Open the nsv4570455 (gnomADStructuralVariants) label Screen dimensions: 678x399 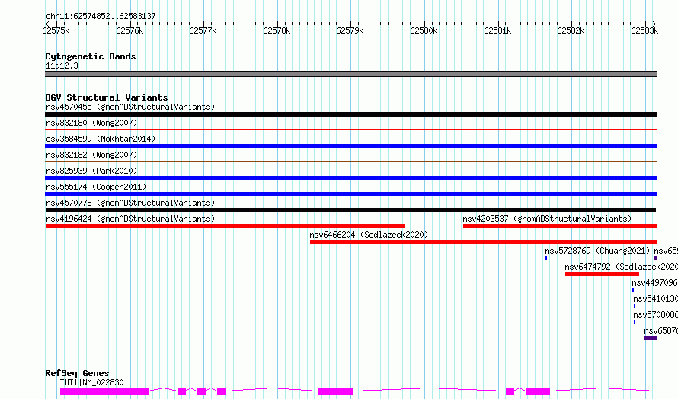[x=130, y=107]
